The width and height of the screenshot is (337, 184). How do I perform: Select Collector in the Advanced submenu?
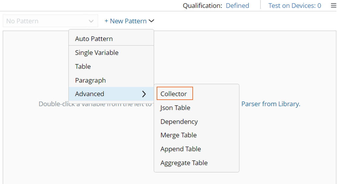tap(174, 94)
